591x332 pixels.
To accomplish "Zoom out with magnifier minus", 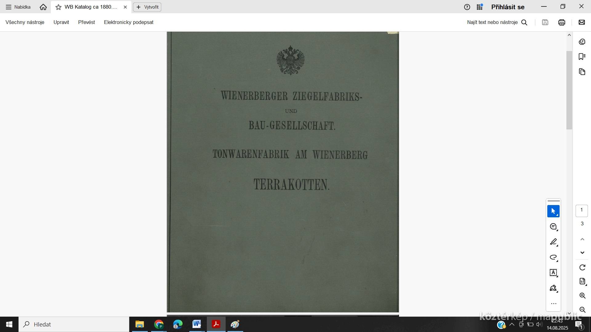I will [582, 310].
